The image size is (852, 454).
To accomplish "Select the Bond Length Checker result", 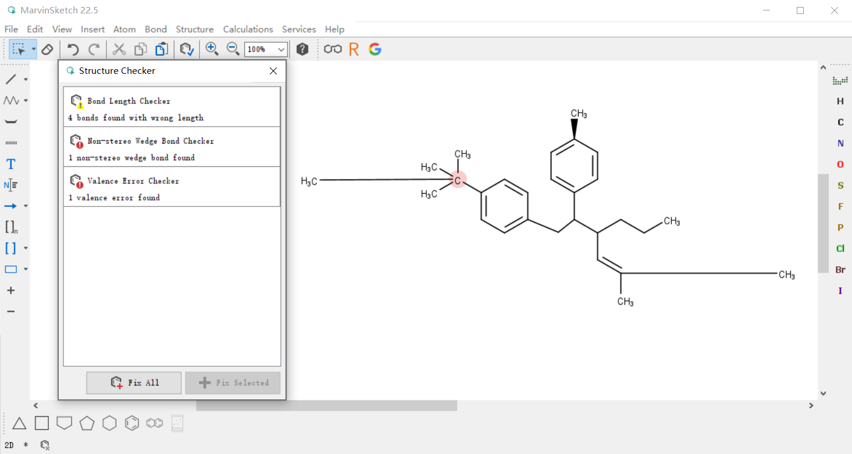I will (x=172, y=107).
